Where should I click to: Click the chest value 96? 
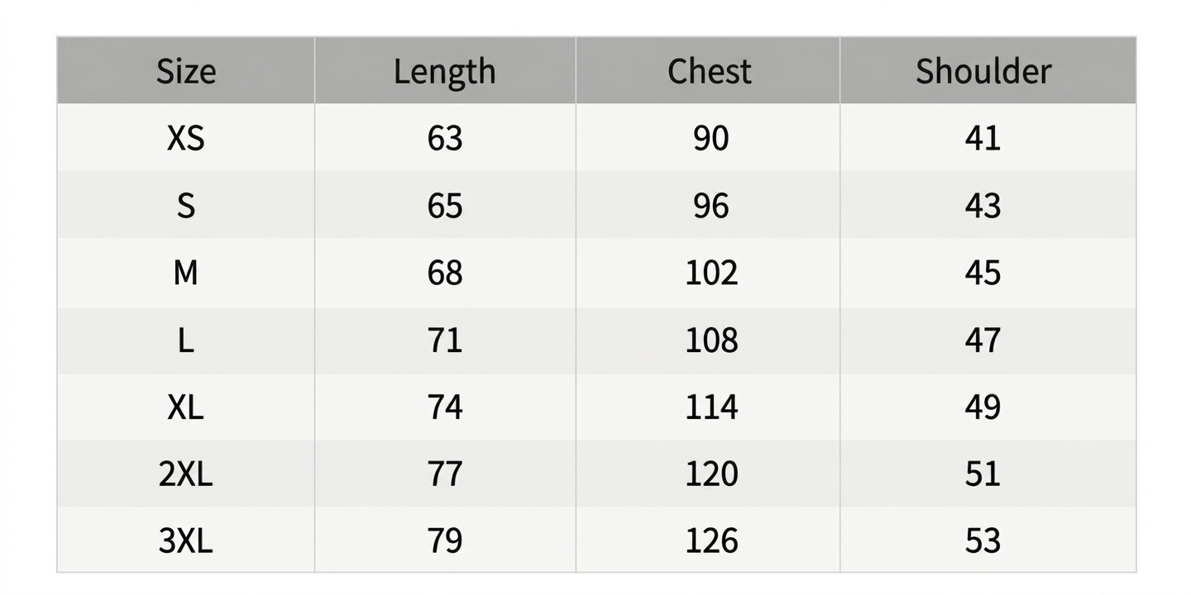(711, 205)
